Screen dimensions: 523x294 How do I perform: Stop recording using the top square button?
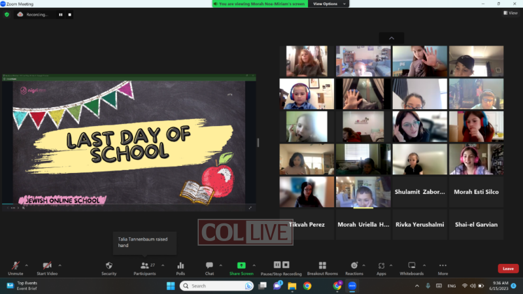(x=70, y=14)
